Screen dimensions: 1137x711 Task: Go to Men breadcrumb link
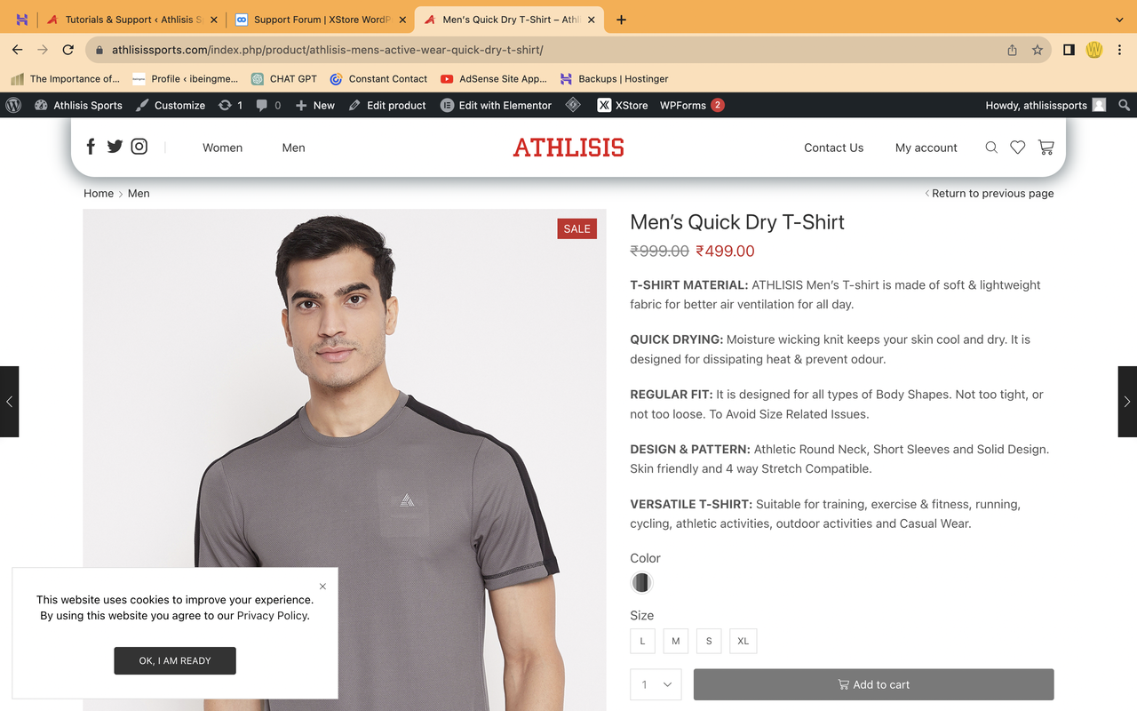pos(139,193)
